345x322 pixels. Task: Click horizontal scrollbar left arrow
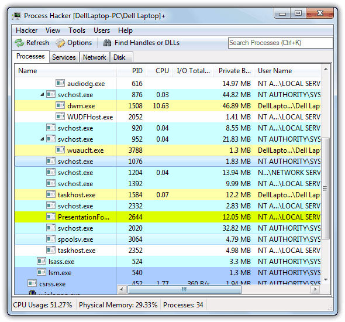[122, 289]
